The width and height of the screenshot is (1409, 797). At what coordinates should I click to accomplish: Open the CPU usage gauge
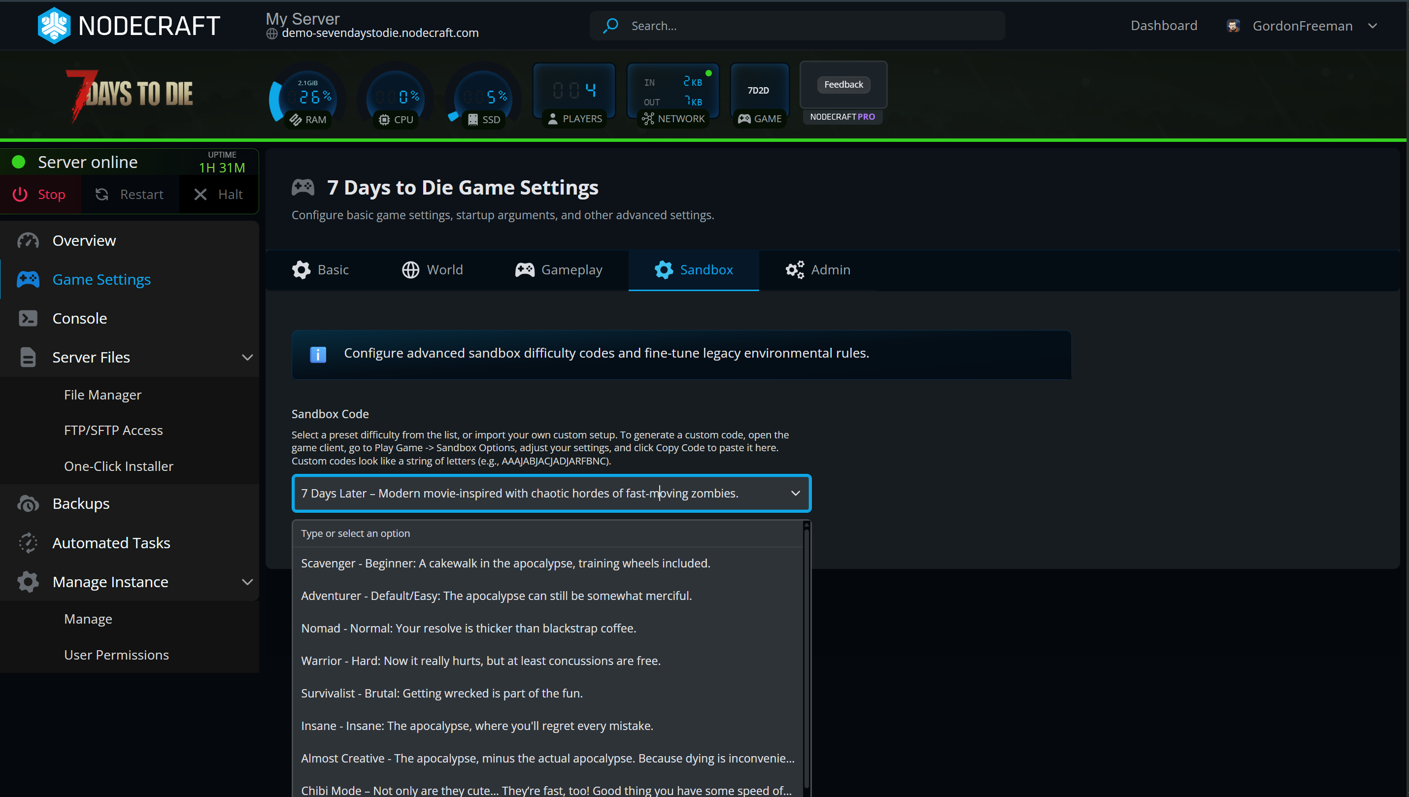click(x=395, y=97)
